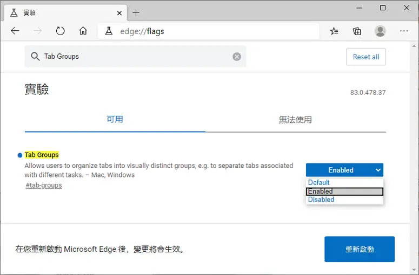The image size is (419, 275).
Task: Open the Favorites star icon
Action: pos(334,31)
